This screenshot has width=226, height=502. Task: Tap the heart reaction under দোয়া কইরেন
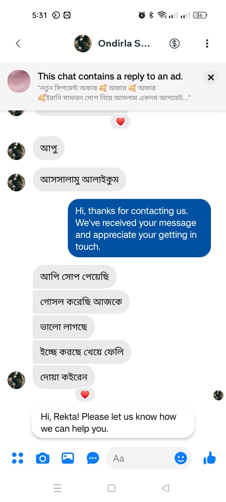pos(85,394)
